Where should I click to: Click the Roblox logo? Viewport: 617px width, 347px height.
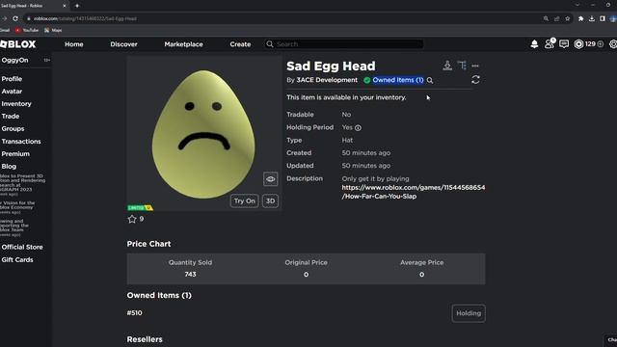(18, 44)
